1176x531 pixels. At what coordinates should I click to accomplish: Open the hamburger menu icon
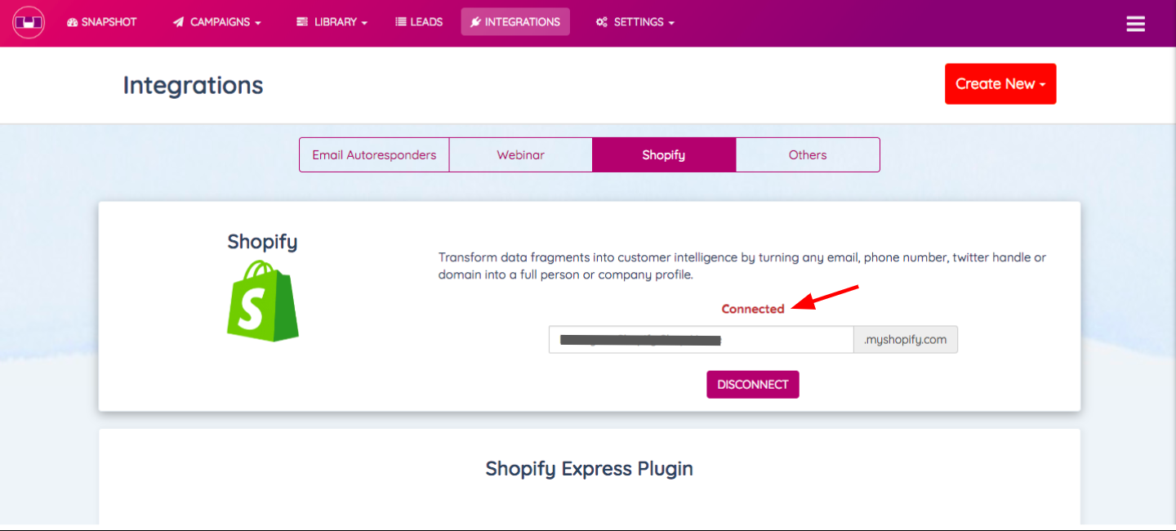1135,24
